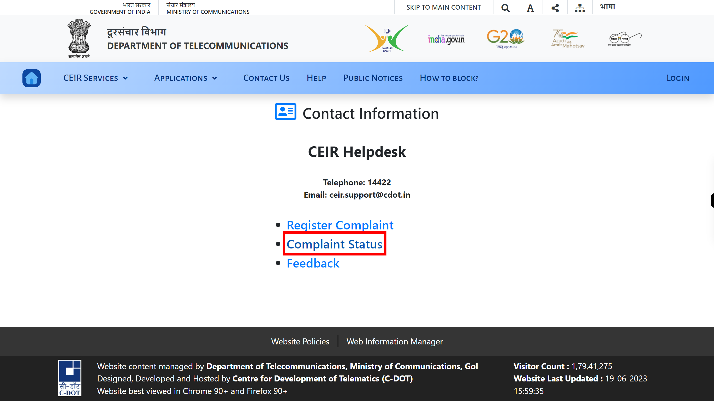Screen dimensions: 714x401
Task: Open the Contact Us menu item
Action: point(267,77)
